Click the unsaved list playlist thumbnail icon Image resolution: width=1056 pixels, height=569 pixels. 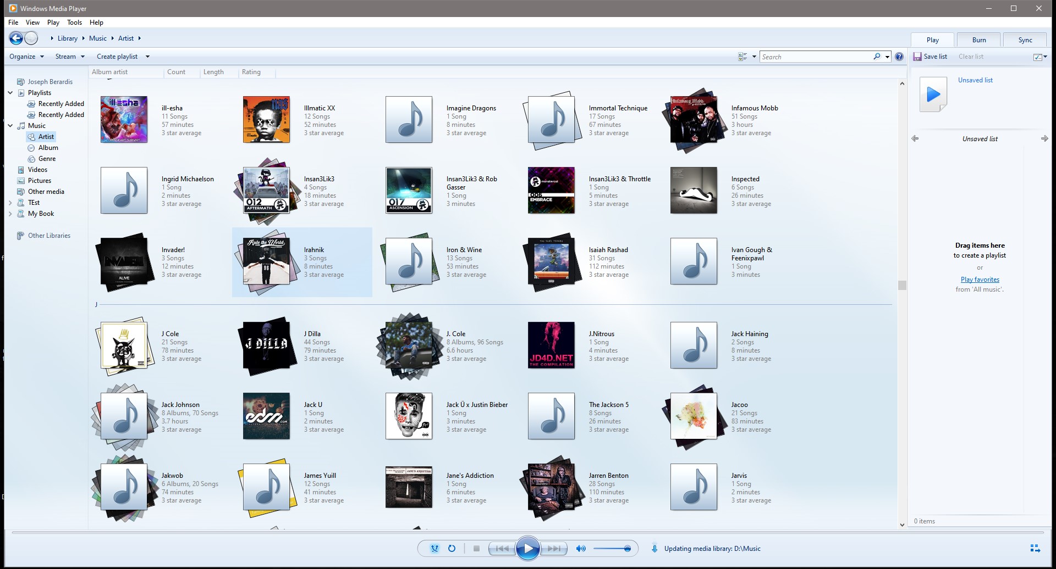pyautogui.click(x=933, y=95)
